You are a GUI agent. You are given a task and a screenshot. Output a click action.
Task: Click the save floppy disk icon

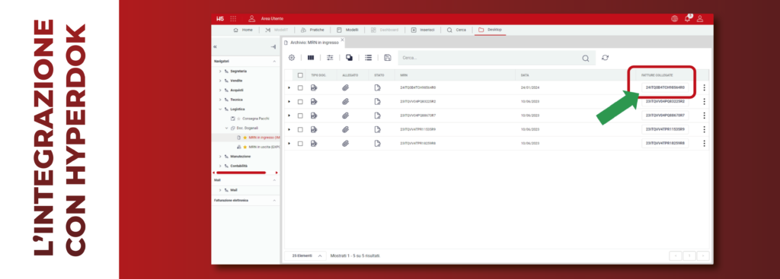(388, 58)
